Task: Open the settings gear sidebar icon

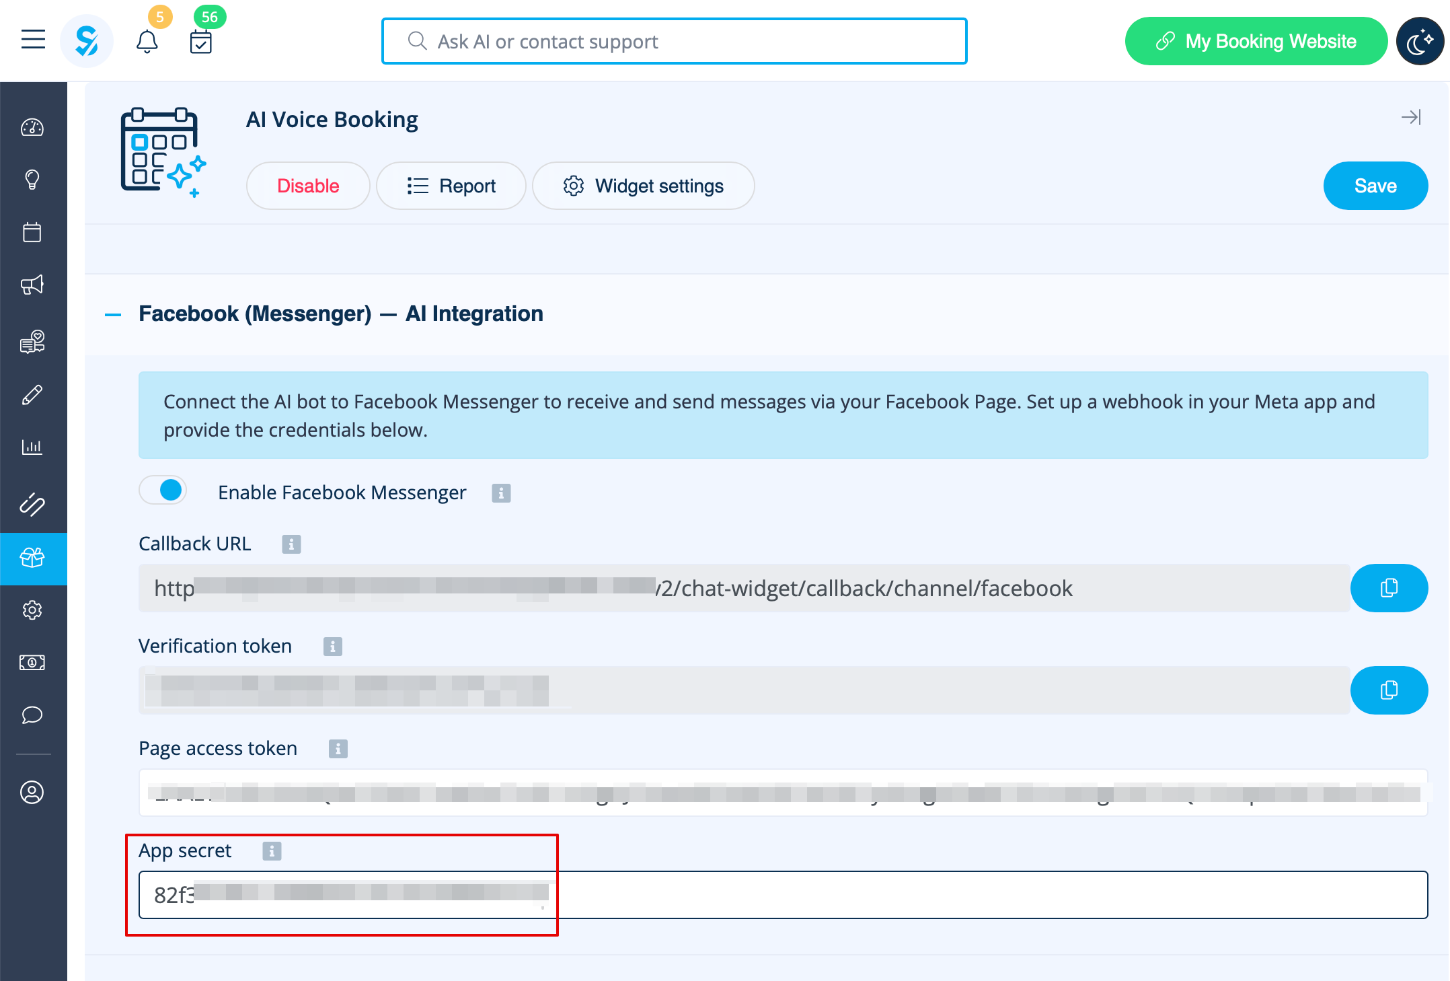Action: coord(32,610)
